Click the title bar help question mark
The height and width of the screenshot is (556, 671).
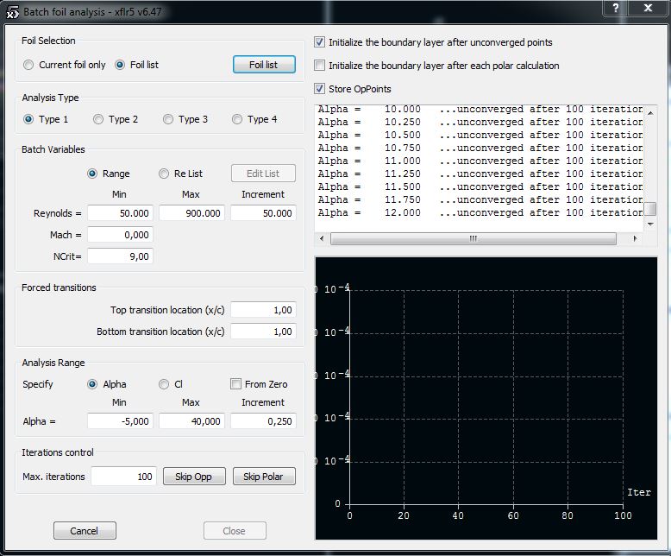point(614,8)
